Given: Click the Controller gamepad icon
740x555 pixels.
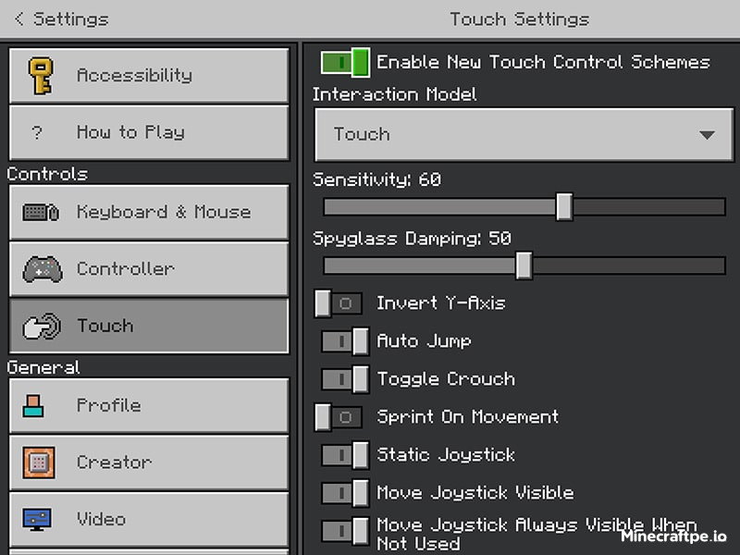Looking at the screenshot, I should [x=42, y=269].
